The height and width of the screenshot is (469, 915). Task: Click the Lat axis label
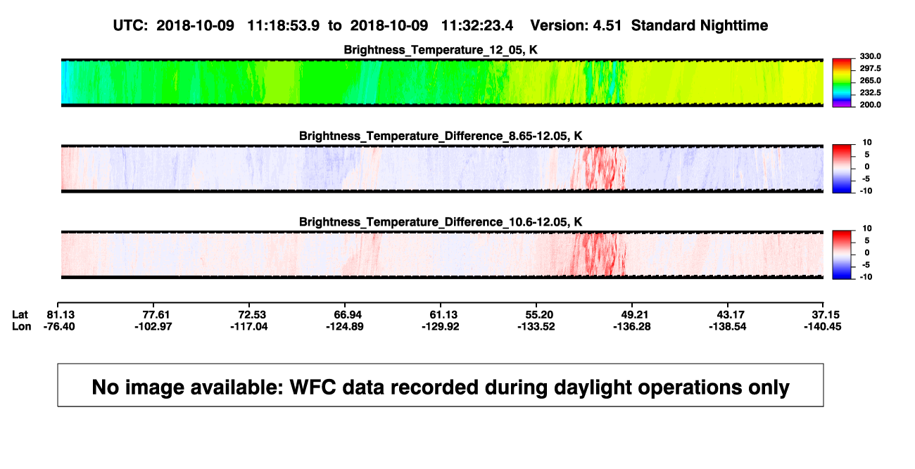pos(20,314)
